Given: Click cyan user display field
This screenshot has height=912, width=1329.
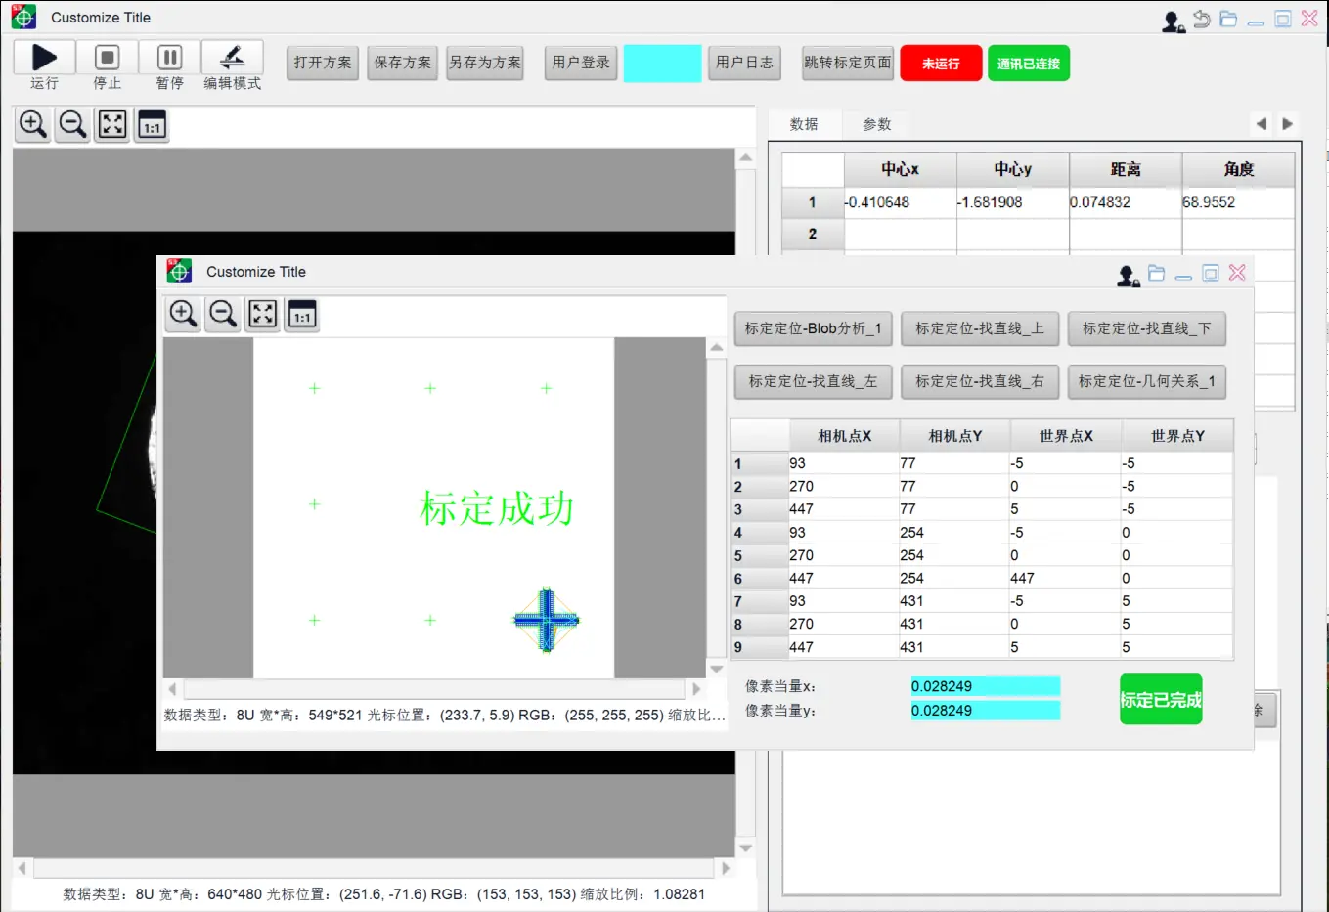Looking at the screenshot, I should (662, 64).
